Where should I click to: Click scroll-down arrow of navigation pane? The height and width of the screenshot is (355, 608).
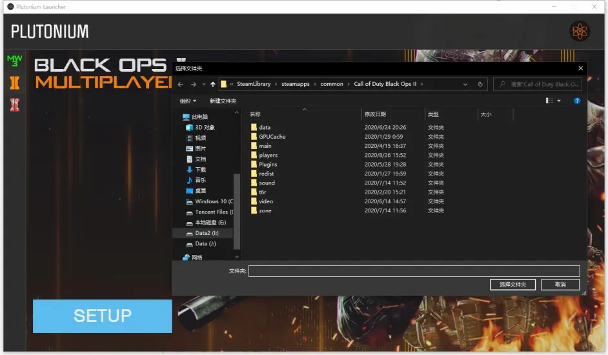click(x=236, y=257)
